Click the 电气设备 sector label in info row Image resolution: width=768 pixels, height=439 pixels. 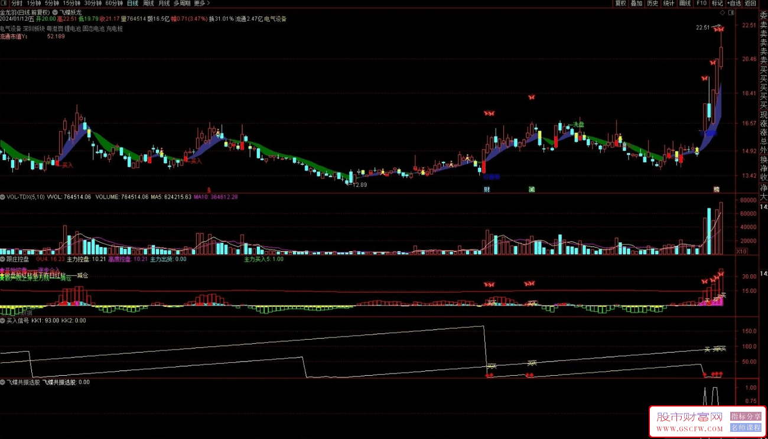275,19
